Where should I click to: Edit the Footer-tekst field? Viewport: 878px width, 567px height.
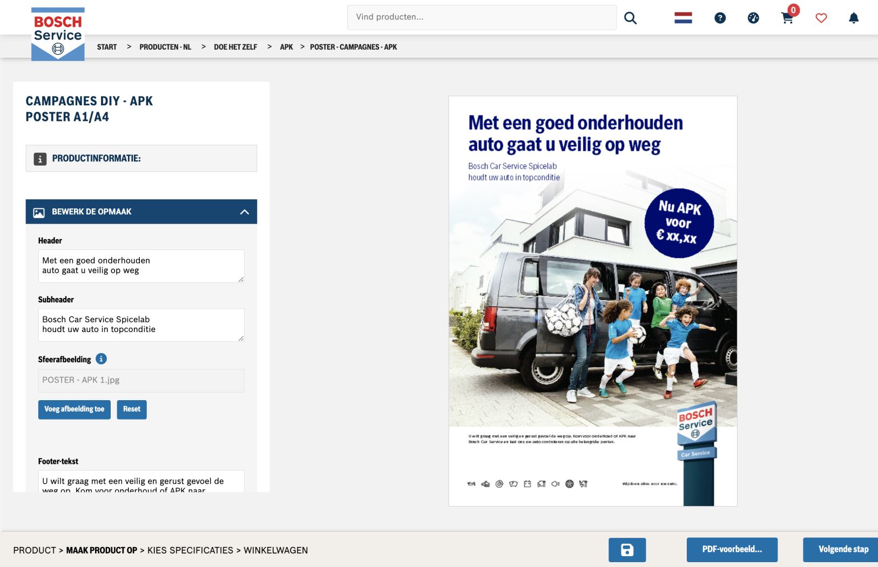coord(141,481)
